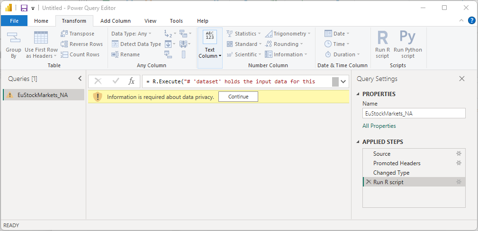The width and height of the screenshot is (478, 231).
Task: Run R script from the ribbon
Action: [x=382, y=44]
